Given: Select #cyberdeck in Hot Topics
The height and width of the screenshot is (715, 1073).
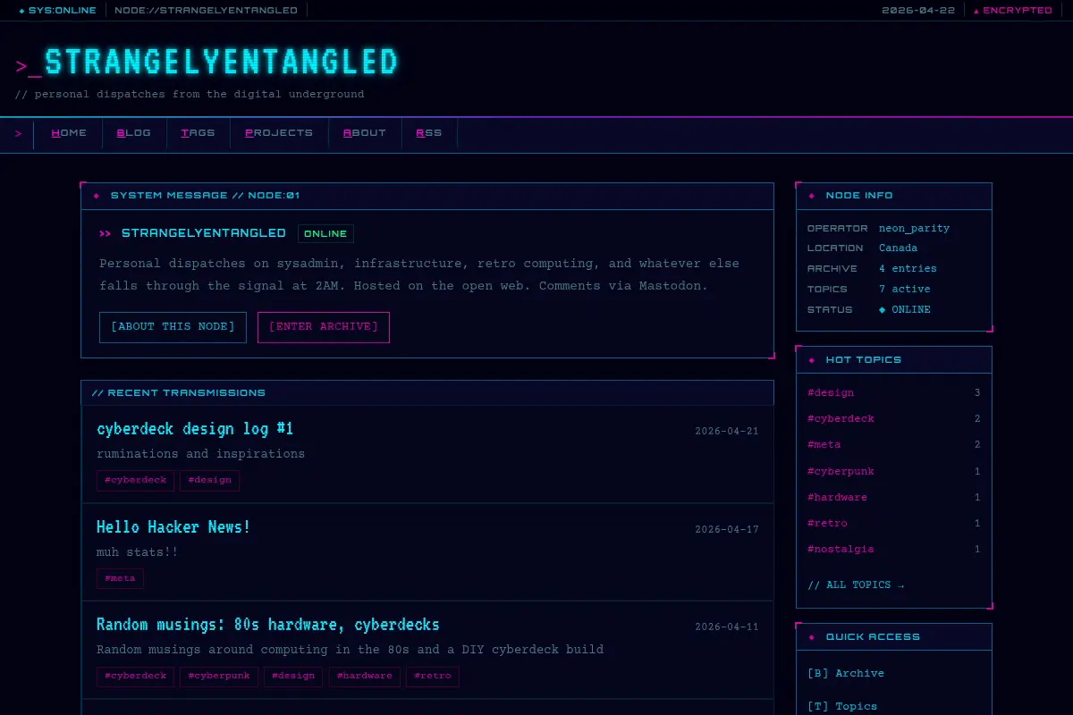Looking at the screenshot, I should click(x=841, y=419).
